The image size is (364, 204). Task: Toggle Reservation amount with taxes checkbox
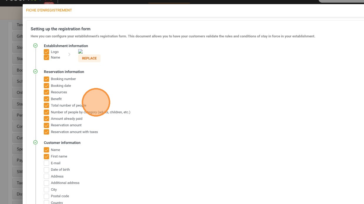tap(46, 132)
